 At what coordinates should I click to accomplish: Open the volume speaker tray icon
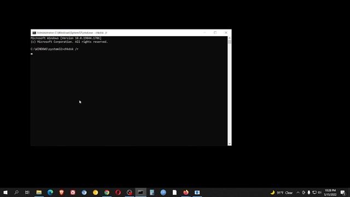click(x=319, y=193)
